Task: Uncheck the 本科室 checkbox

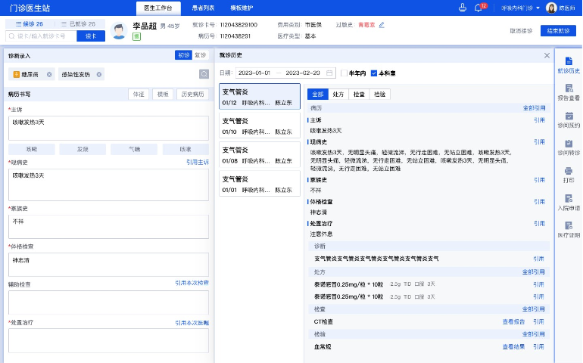Action: [374, 73]
